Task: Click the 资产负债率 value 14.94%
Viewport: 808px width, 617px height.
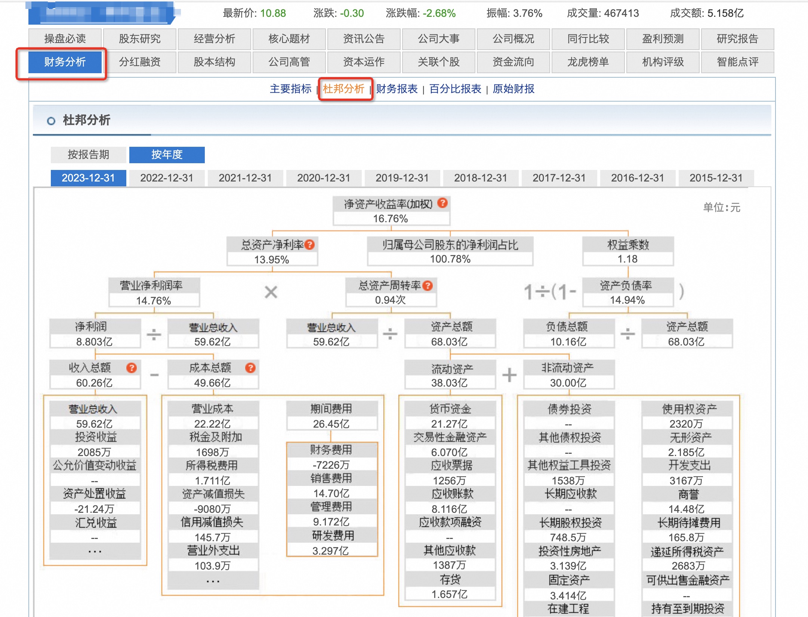Action: pyautogui.click(x=628, y=300)
